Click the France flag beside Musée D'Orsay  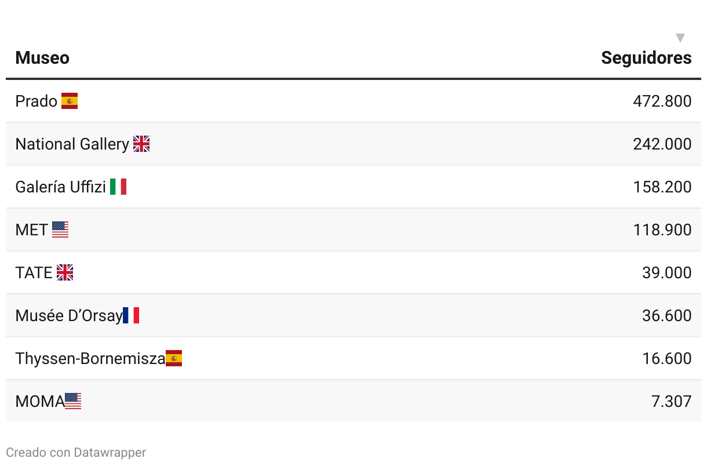[x=131, y=315]
